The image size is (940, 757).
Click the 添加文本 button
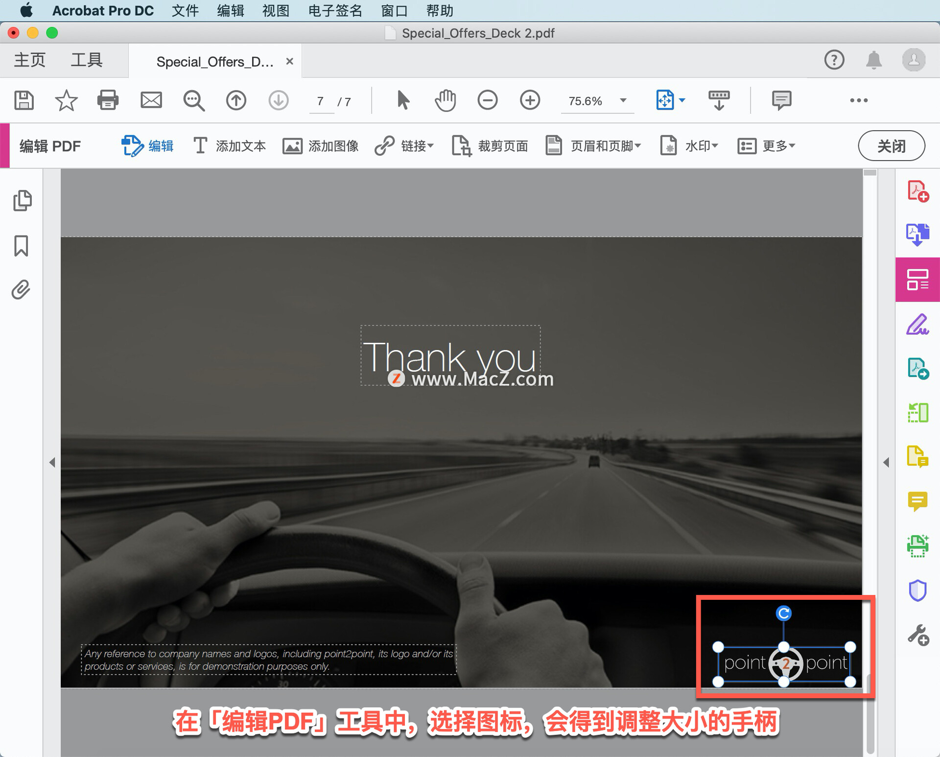pos(229,146)
